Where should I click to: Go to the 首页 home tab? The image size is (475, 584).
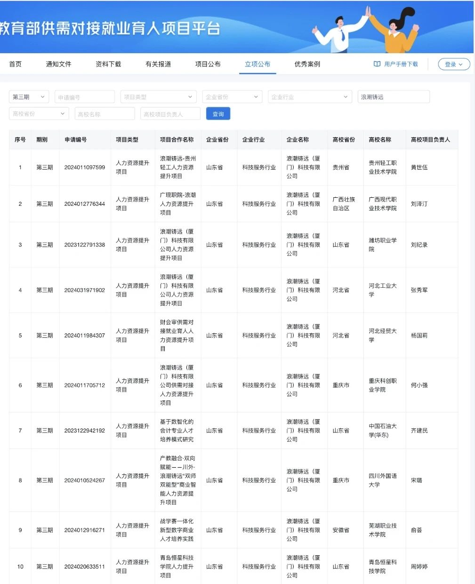point(16,64)
